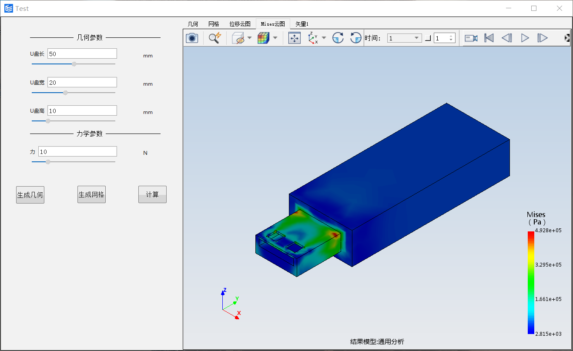This screenshot has width=573, height=351.
Task: Click the U盘长 input field
Action: tap(82, 53)
